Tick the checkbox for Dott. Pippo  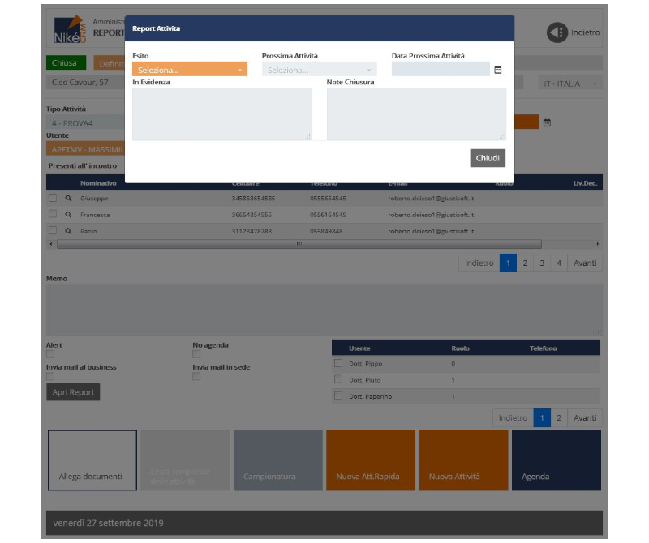point(338,363)
